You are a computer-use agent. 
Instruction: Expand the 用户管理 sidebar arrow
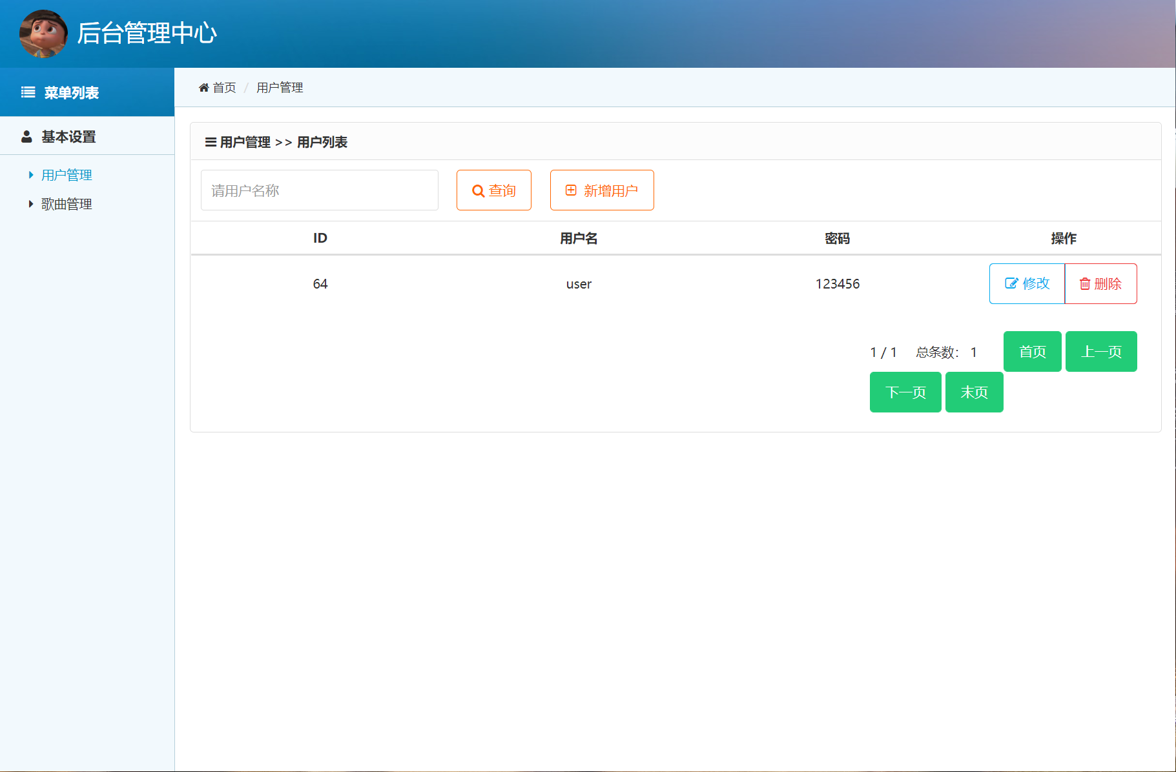31,175
